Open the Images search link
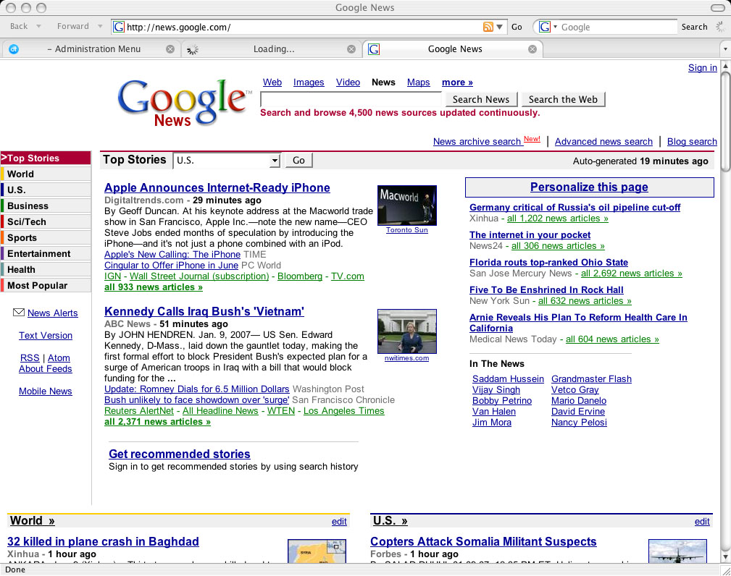731x576 pixels. pos(309,82)
